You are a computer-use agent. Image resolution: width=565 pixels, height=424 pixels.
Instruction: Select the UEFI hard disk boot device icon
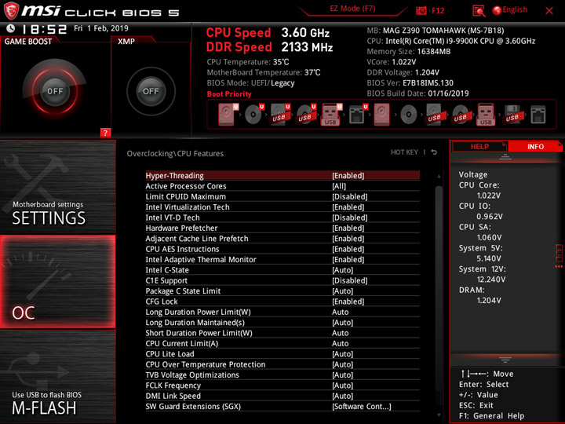pos(228,115)
